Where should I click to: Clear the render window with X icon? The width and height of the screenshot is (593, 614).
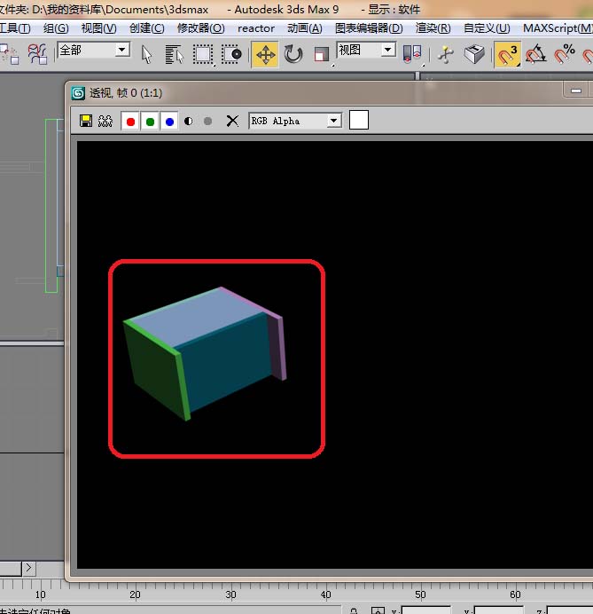(x=232, y=121)
